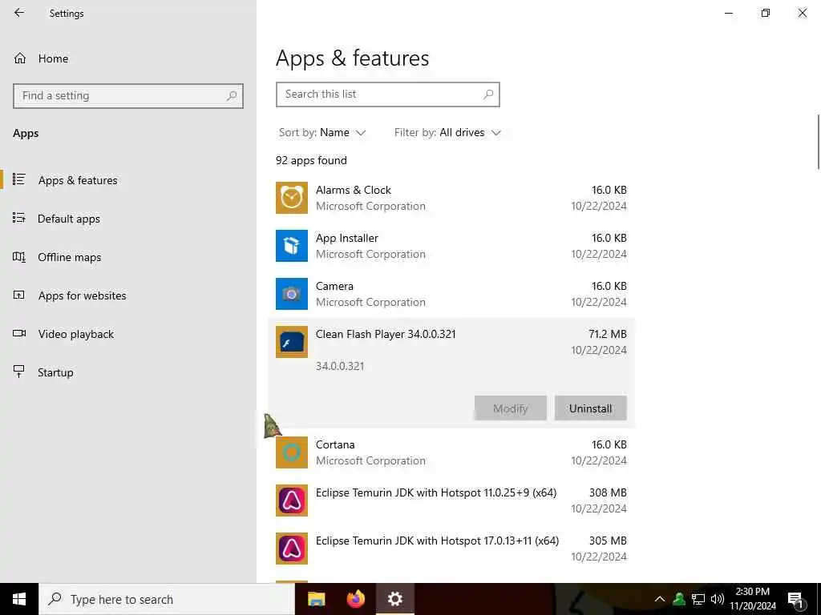Select the Startup sidebar icon
This screenshot has width=821, height=615.
coord(19,372)
